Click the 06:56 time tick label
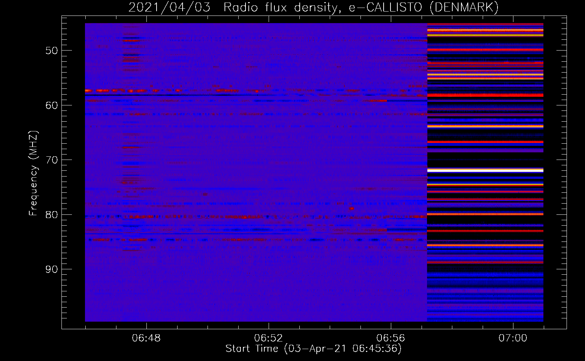Image resolution: width=585 pixels, height=361 pixels. tap(390, 338)
